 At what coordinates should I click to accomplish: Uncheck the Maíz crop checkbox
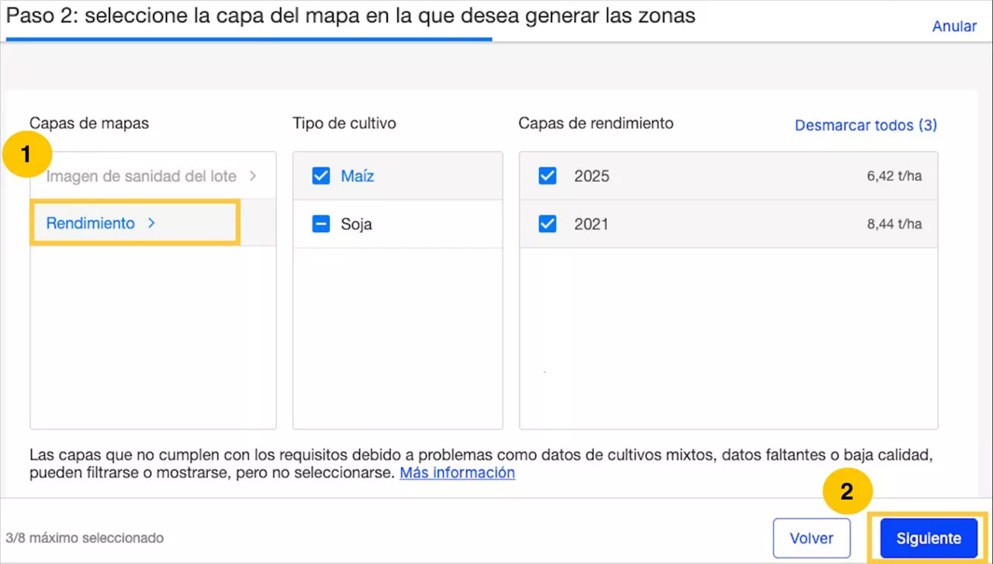(x=321, y=176)
